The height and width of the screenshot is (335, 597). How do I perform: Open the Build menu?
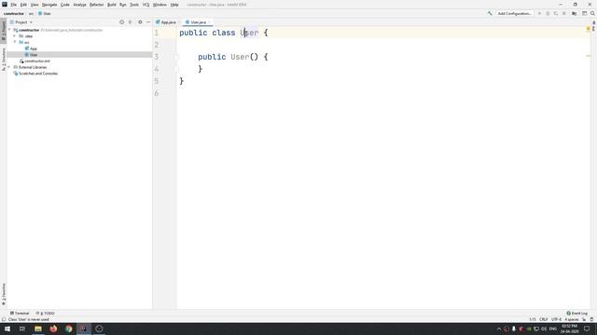coord(112,5)
